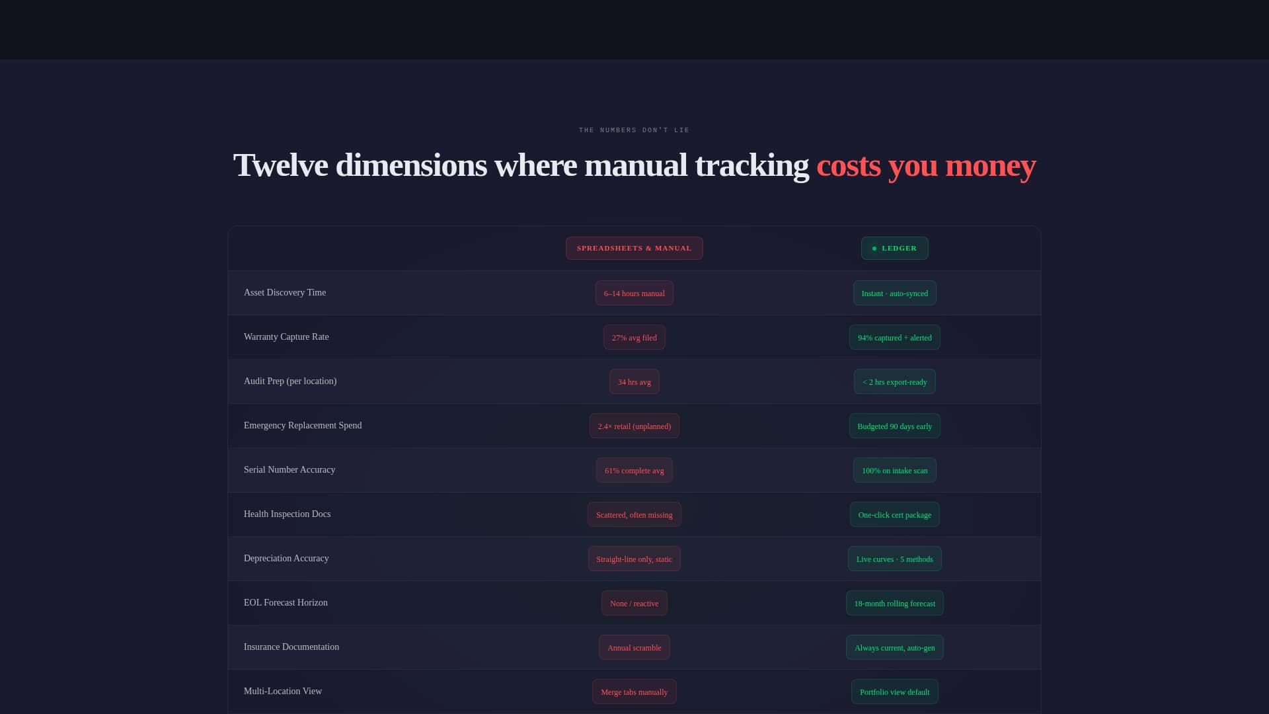
Task: Click the 'costs you money' red heading text
Action: point(926,165)
